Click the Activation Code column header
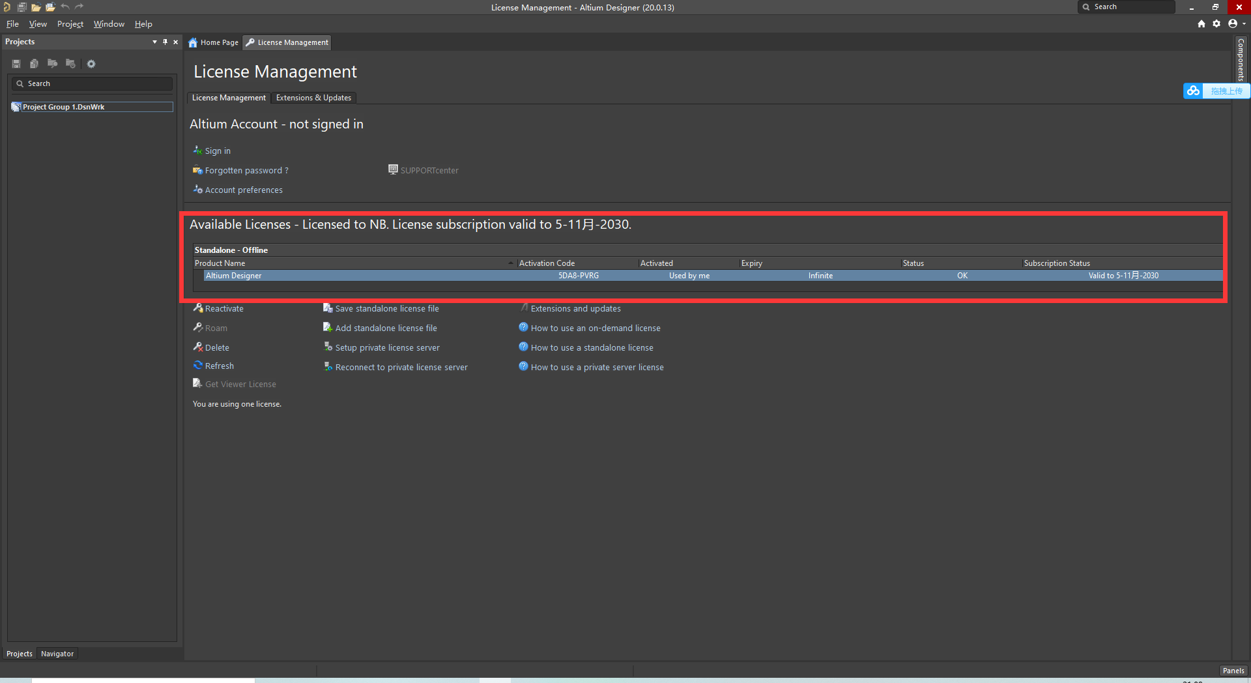This screenshot has width=1251, height=683. (577, 263)
